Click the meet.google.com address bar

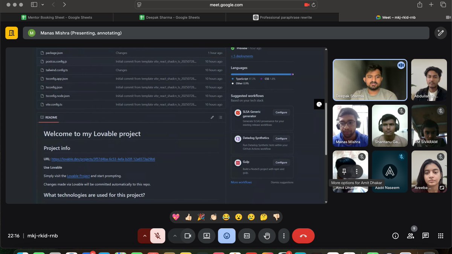click(226, 5)
